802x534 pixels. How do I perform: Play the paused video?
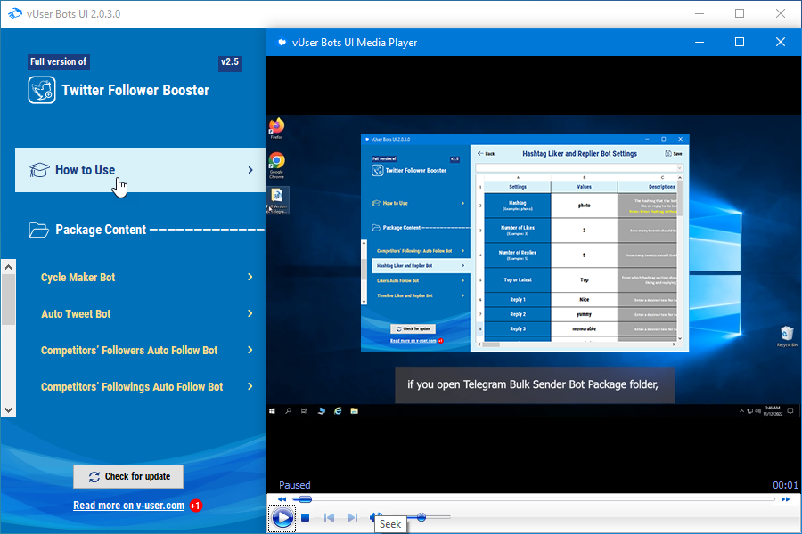pyautogui.click(x=282, y=518)
